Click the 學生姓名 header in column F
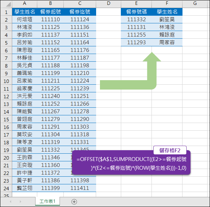The width and height of the screenshot is (210, 207). (x=167, y=12)
